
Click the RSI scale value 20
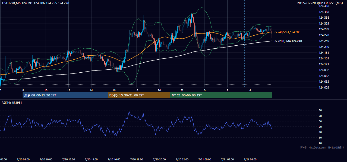pos(320,143)
